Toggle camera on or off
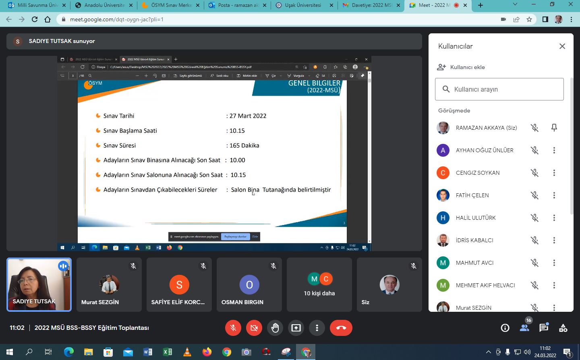The image size is (580, 360). click(254, 328)
